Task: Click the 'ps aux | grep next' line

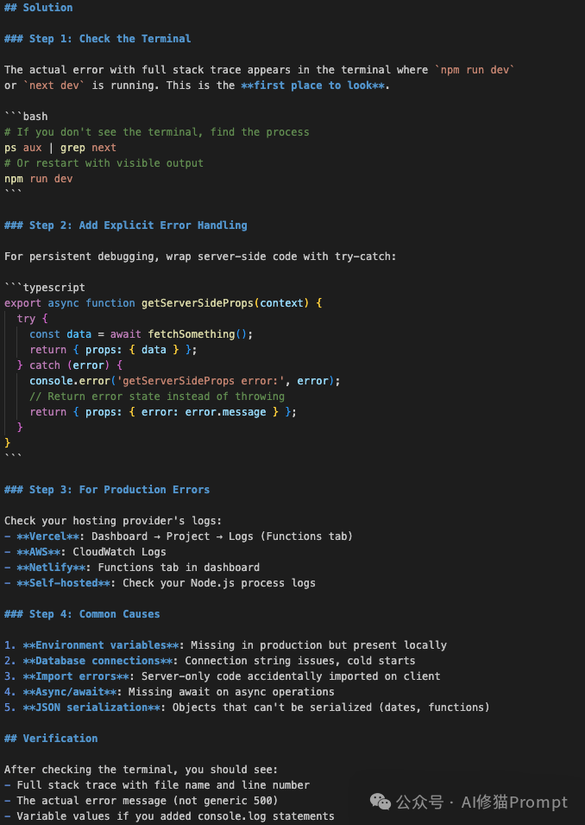Action: point(60,148)
